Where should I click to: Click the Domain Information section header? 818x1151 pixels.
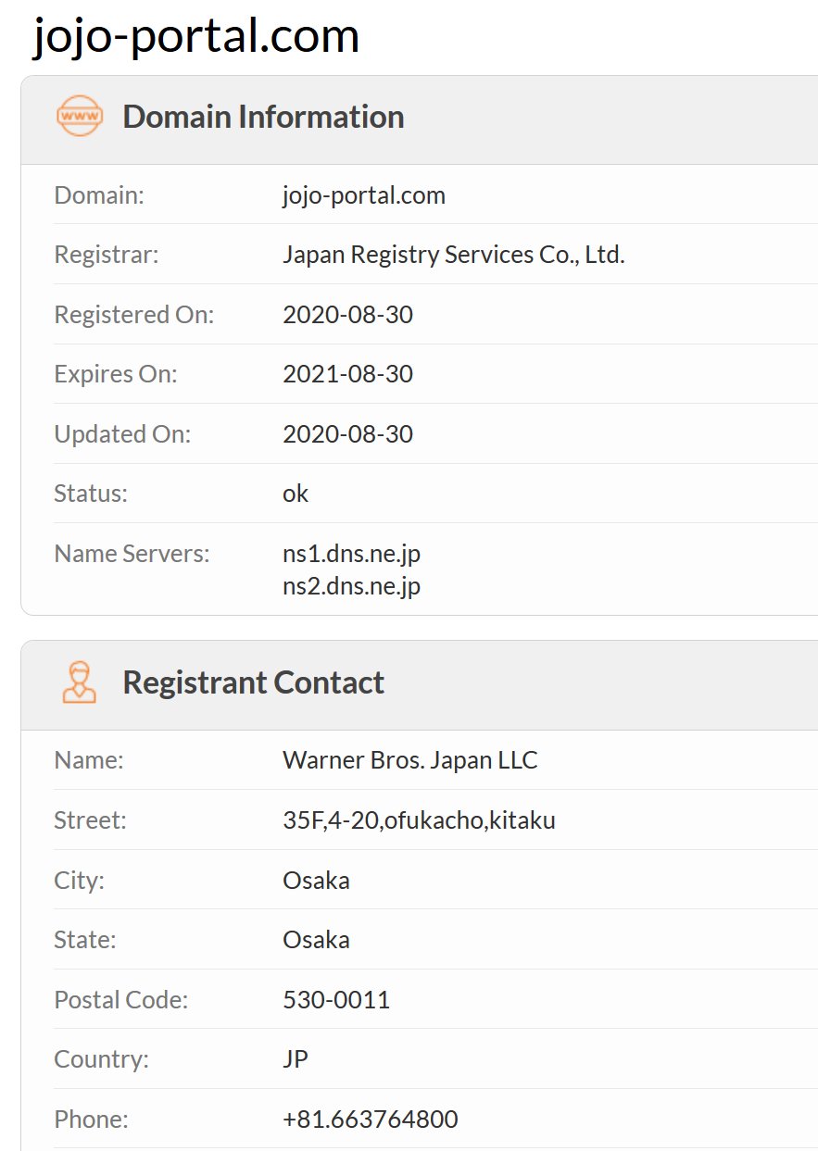(263, 117)
